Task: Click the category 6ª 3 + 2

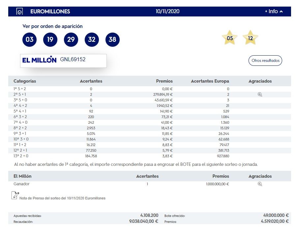Action: click(20, 117)
